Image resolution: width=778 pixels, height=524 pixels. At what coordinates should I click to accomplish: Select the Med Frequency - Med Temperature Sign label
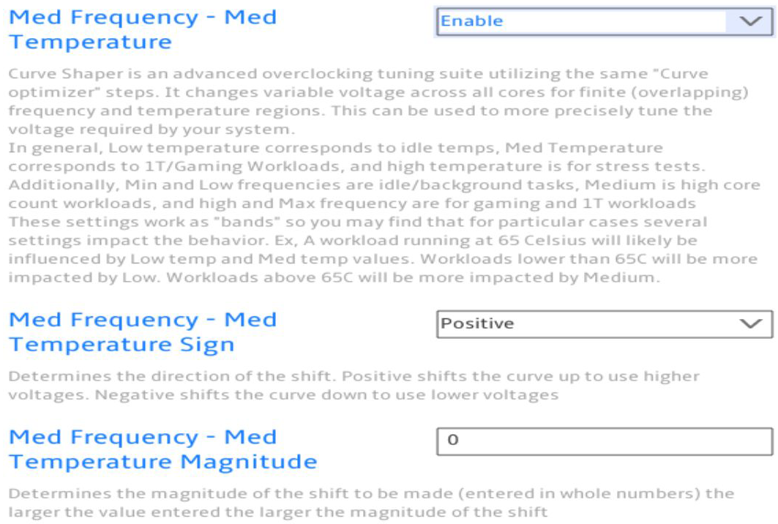[143, 332]
